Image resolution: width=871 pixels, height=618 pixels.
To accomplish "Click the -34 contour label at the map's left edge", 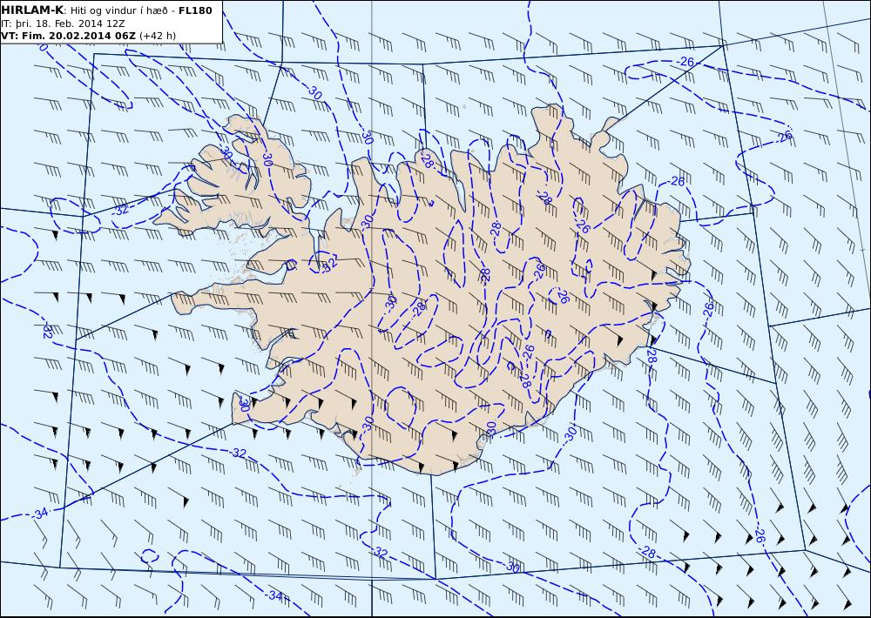I will point(40,514).
